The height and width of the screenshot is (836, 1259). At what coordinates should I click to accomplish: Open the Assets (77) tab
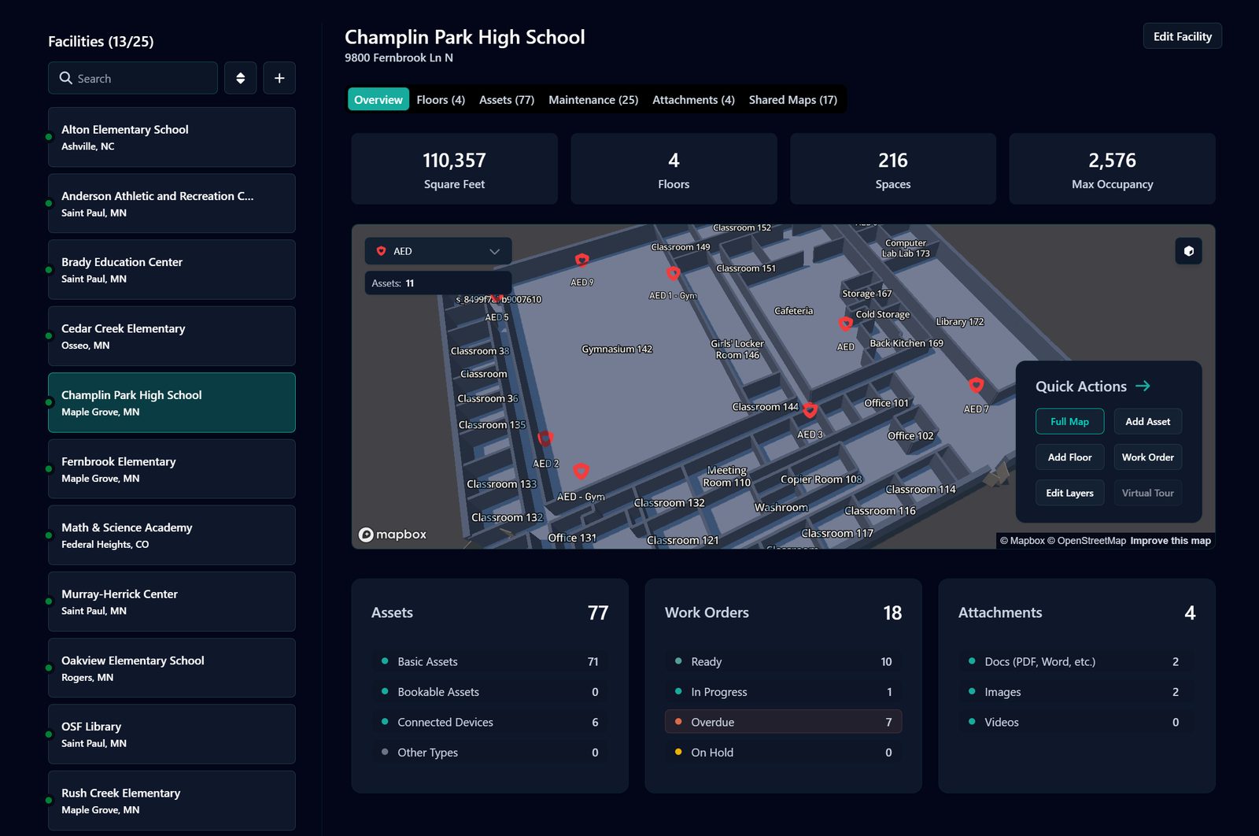(507, 100)
